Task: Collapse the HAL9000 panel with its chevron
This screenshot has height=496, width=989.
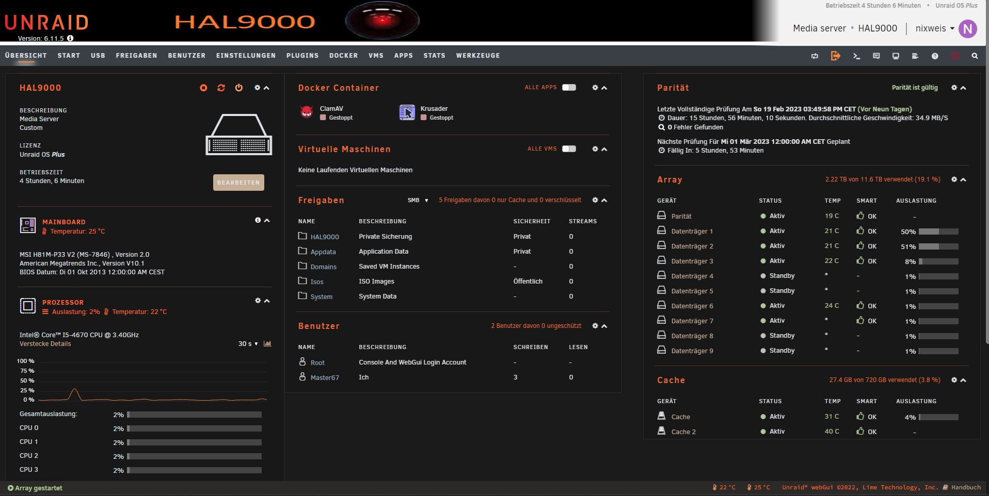Action: (267, 88)
